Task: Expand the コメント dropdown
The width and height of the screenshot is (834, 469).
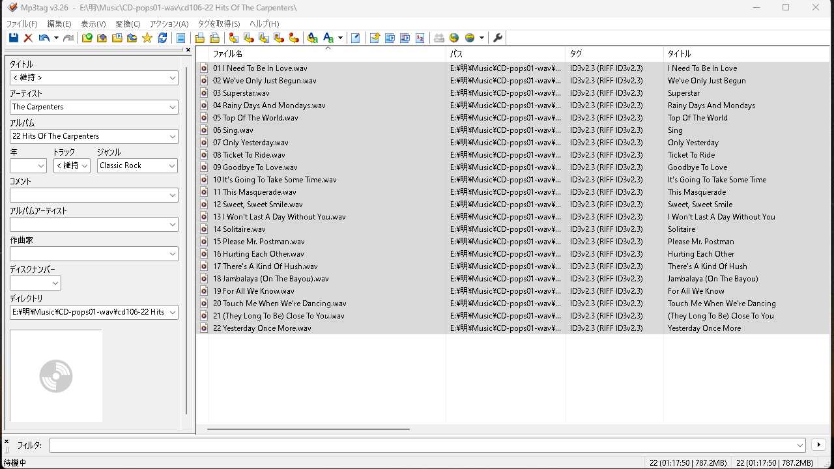Action: 173,195
